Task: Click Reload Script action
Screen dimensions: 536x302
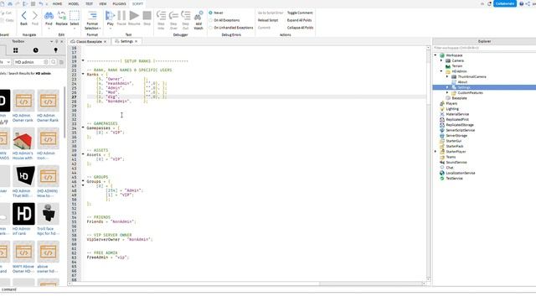Action: (x=268, y=20)
